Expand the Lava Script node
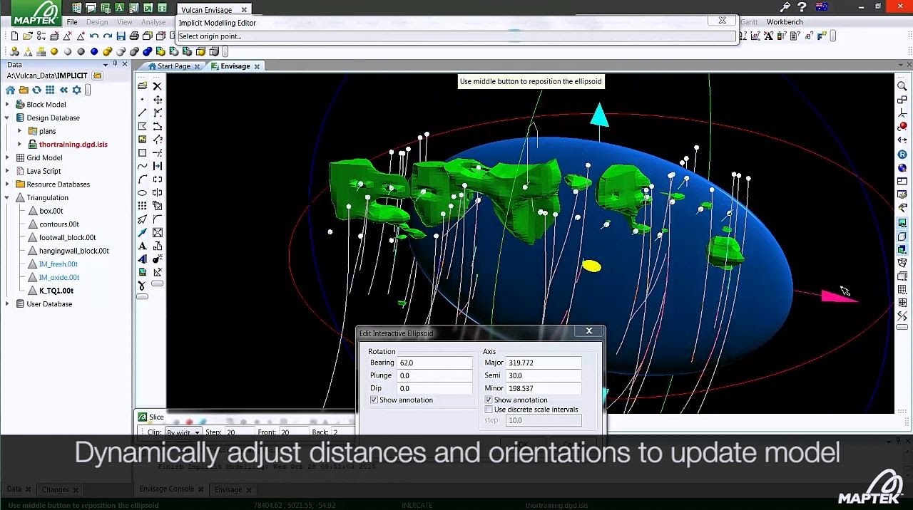Screen dimensions: 913x510 pyautogui.click(x=7, y=171)
